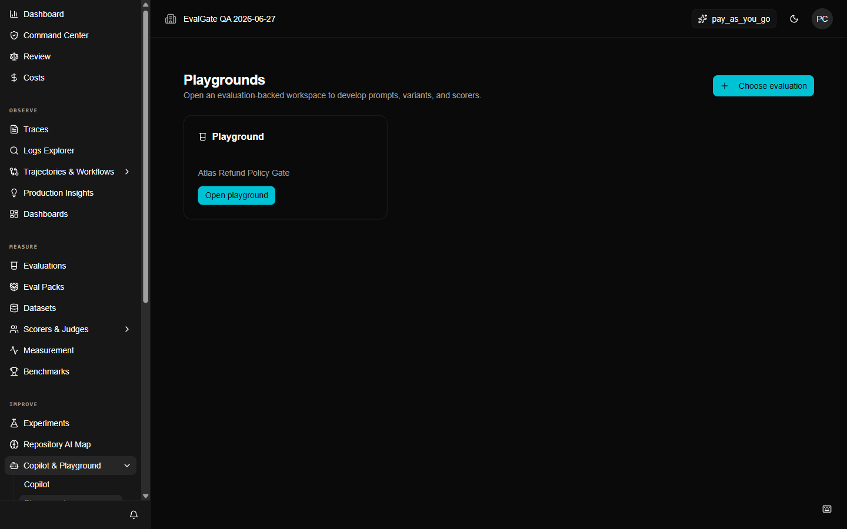The height and width of the screenshot is (529, 847).
Task: Open notifications bell icon
Action: [x=134, y=515]
